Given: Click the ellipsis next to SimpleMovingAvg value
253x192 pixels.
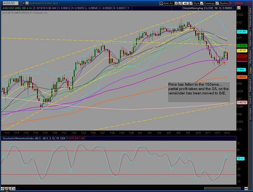Looking at the screenshot, I should coord(234,8).
